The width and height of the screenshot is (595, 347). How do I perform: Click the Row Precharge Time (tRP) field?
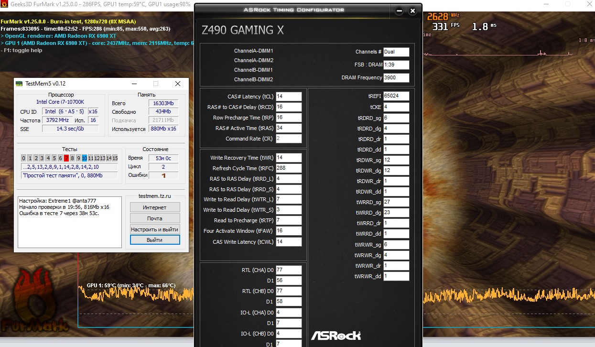(289, 118)
